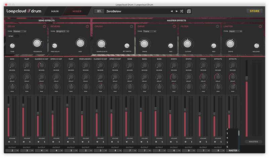
Task: Click the master volume fader
Action: point(246,79)
